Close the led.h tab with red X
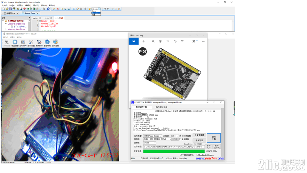The image size is (307, 173). pyautogui.click(x=61, y=18)
